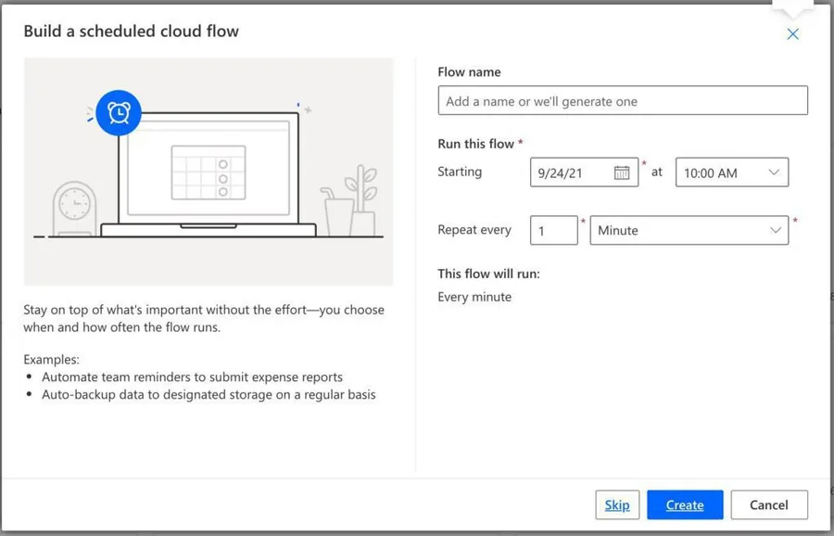Click the frequency dropdown chevron arrow

[776, 230]
